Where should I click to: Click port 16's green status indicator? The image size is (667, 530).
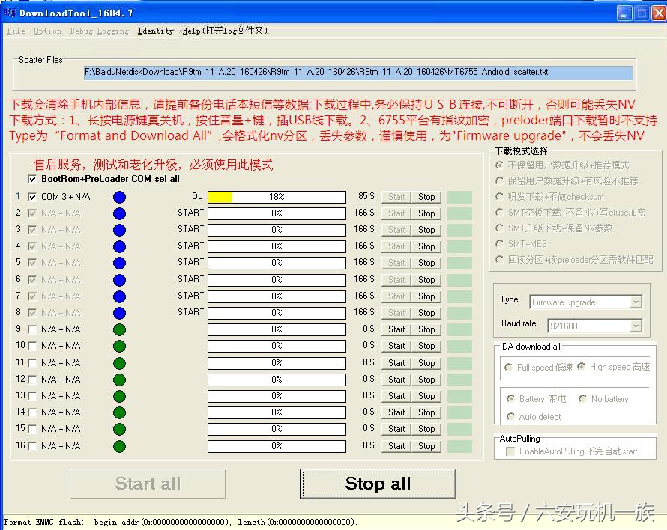coord(119,445)
